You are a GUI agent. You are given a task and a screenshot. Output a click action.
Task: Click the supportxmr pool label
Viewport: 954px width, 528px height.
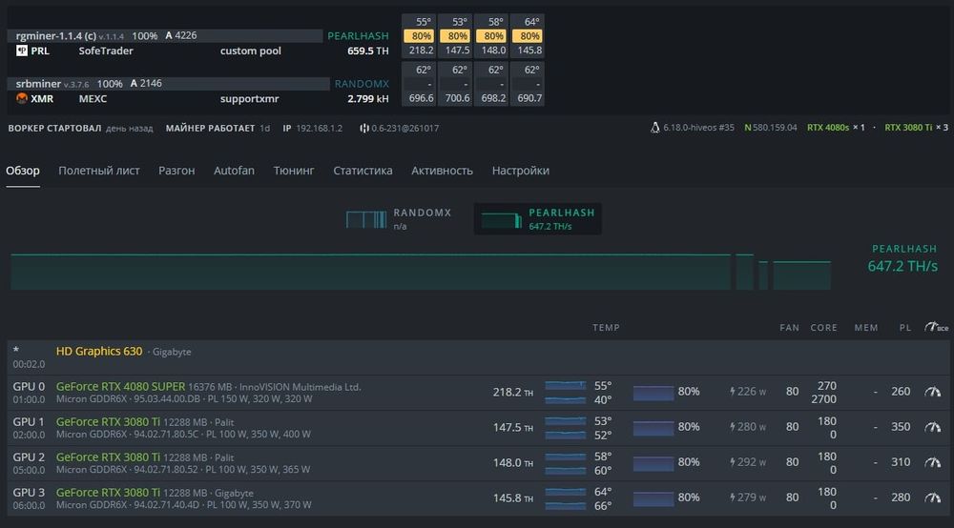click(249, 98)
